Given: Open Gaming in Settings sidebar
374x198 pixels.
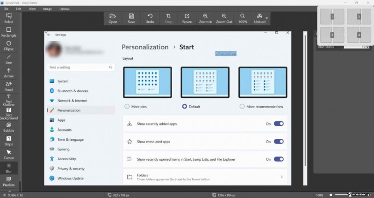Looking at the screenshot, I should click(81, 149).
